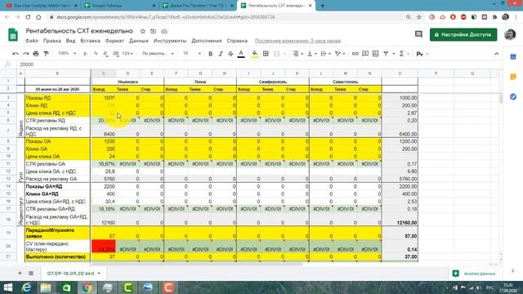
Task: Format cell as percent
Action: point(96,54)
